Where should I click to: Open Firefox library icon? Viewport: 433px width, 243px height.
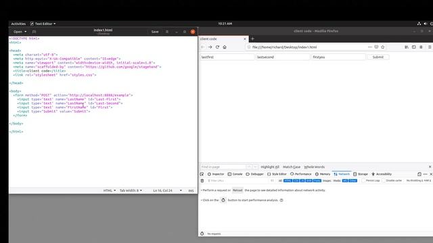coord(407,47)
